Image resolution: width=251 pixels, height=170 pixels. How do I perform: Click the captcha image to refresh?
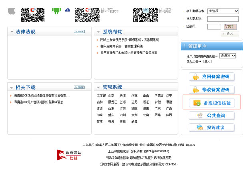pyautogui.click(x=231, y=26)
